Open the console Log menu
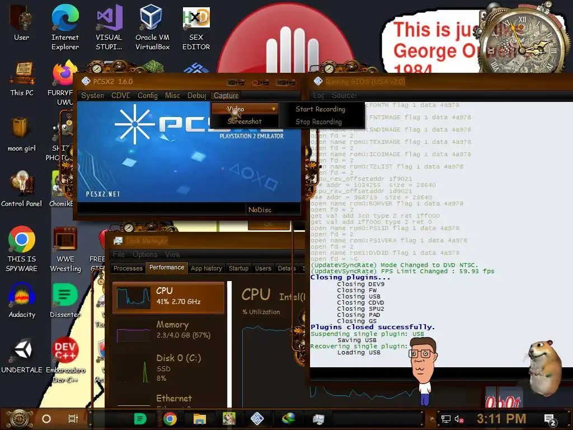 tap(318, 95)
